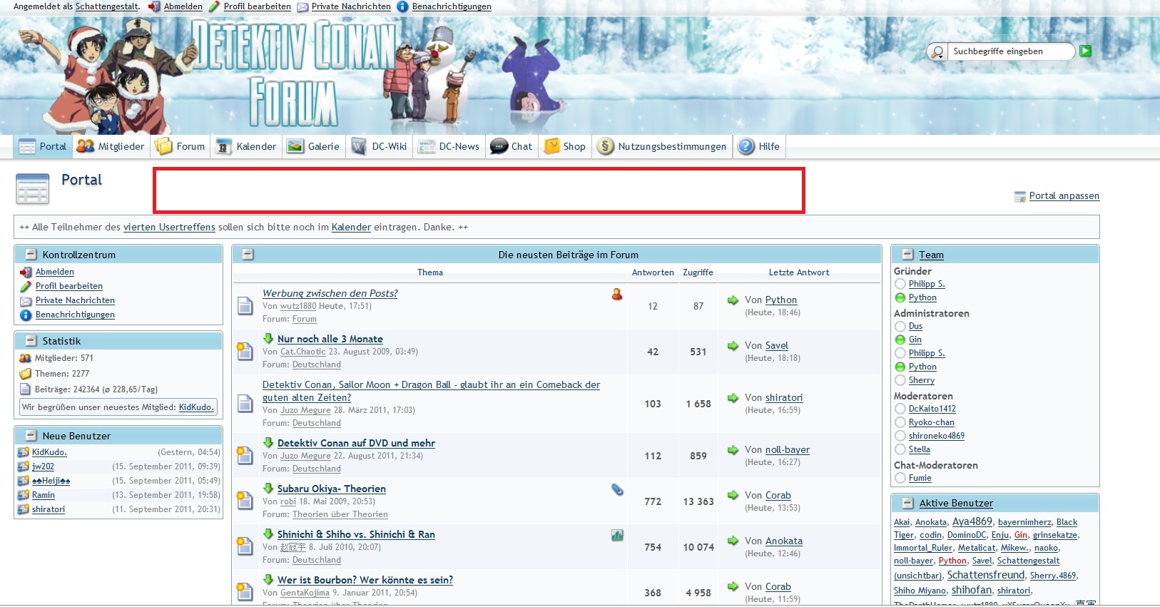The image size is (1160, 607).
Task: Collapse the Aktive Benutzer panel
Action: point(907,503)
